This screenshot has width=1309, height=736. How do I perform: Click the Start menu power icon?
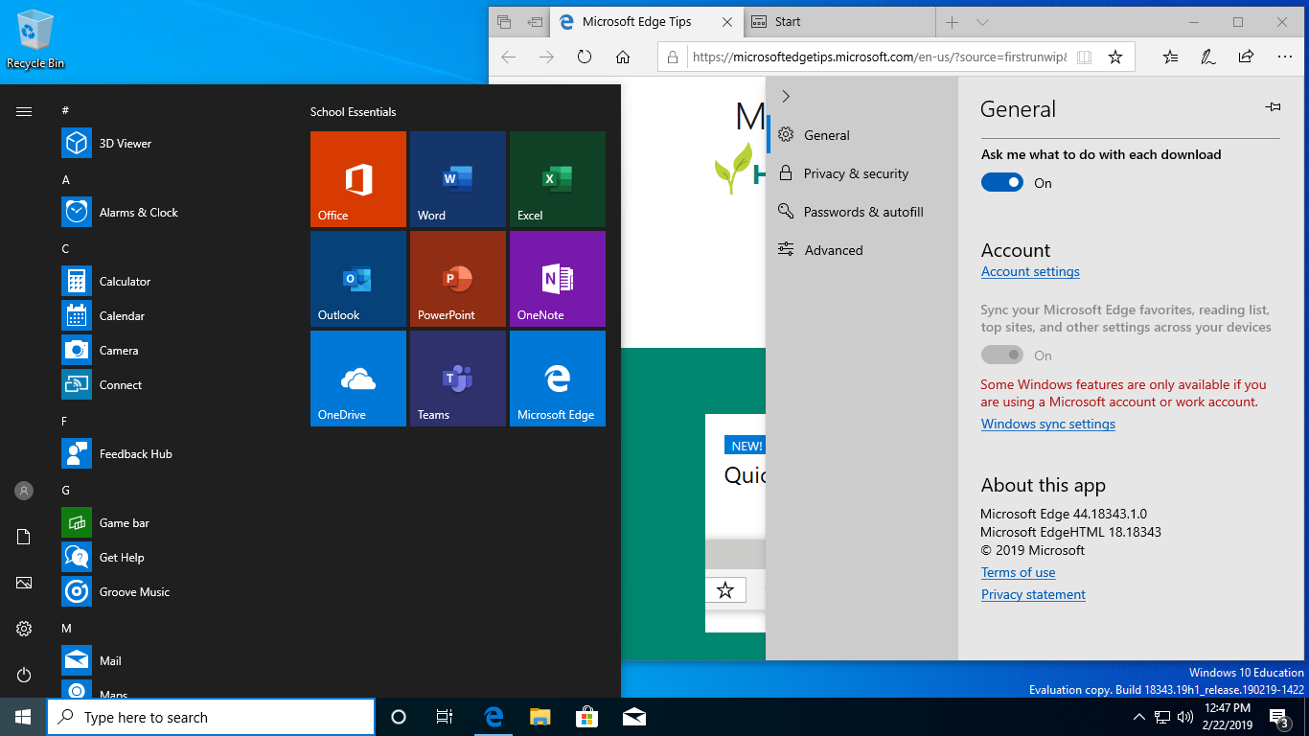pyautogui.click(x=24, y=675)
